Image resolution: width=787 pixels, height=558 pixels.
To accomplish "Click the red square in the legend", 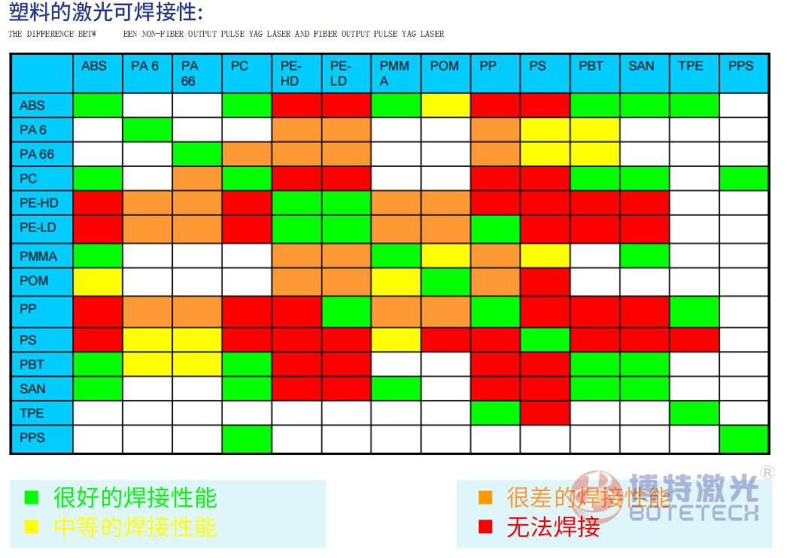I will 485,526.
